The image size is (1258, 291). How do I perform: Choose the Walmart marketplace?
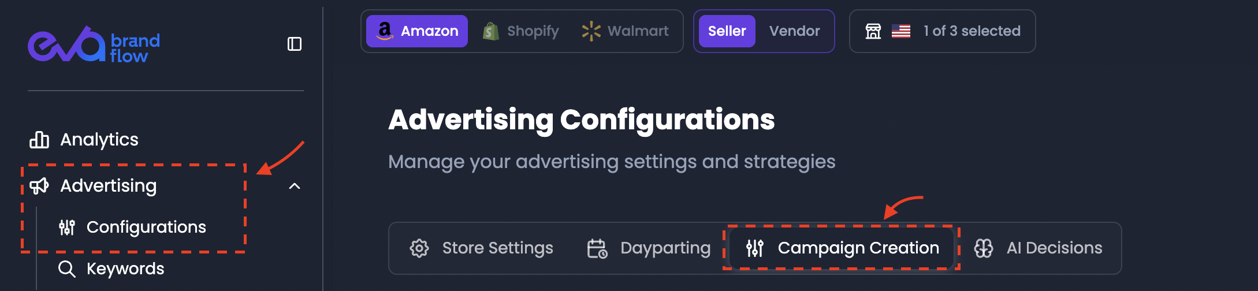626,31
